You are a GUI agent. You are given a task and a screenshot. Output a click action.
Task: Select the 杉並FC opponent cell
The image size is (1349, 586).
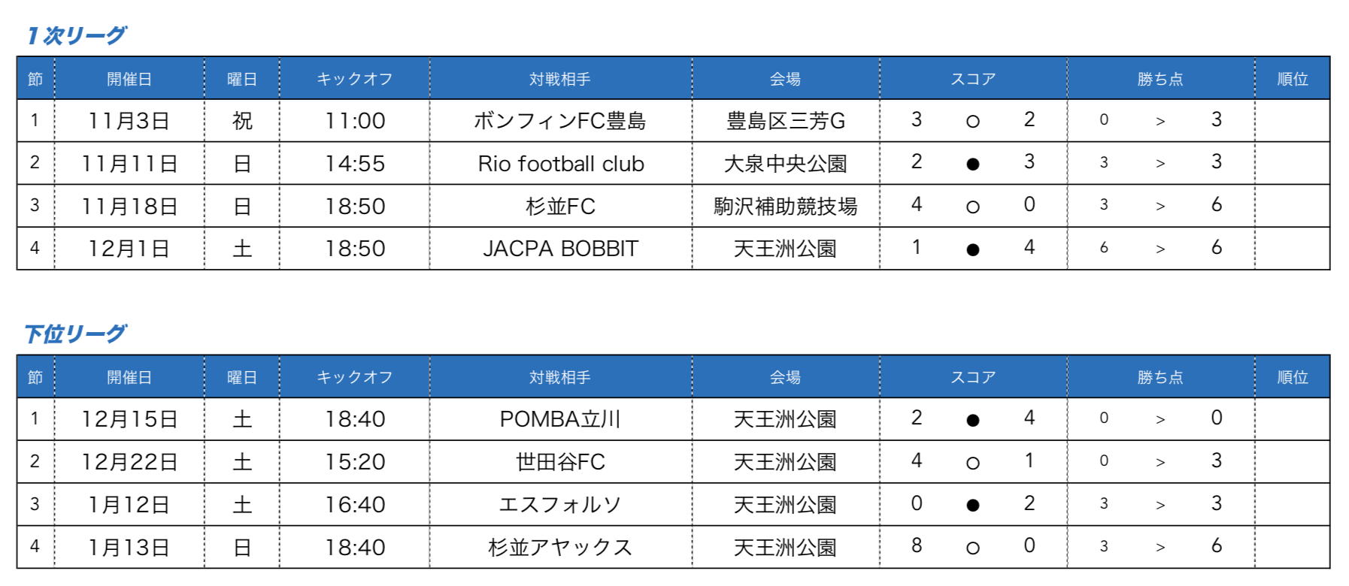tap(560, 207)
